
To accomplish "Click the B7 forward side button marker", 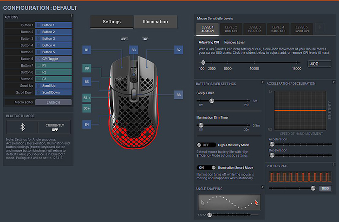I will (86, 98).
